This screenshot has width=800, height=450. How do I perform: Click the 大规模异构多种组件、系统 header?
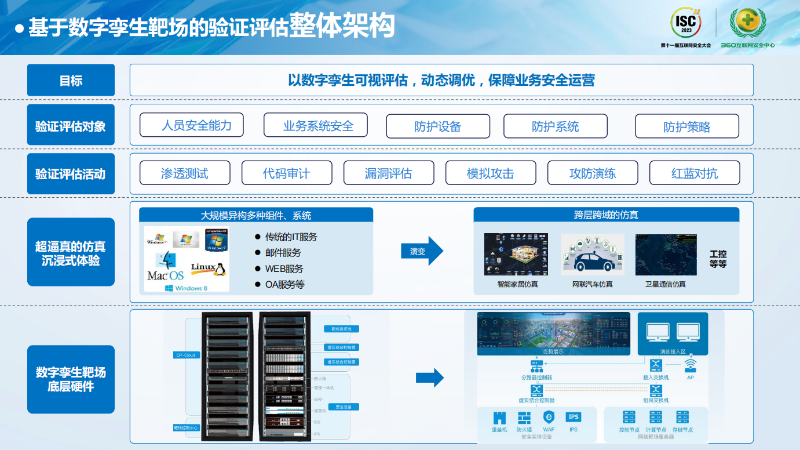(x=256, y=215)
